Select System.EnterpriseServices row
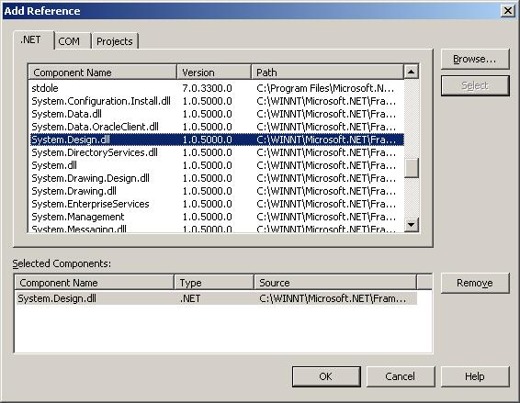Screen dimensions: 520x403 point(217,204)
